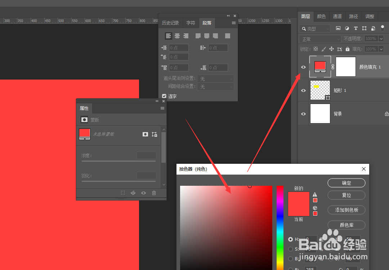The image size is (389, 270).
Task: Collapse the Paragraph panel with double-arrow icon
Action: pos(228,16)
